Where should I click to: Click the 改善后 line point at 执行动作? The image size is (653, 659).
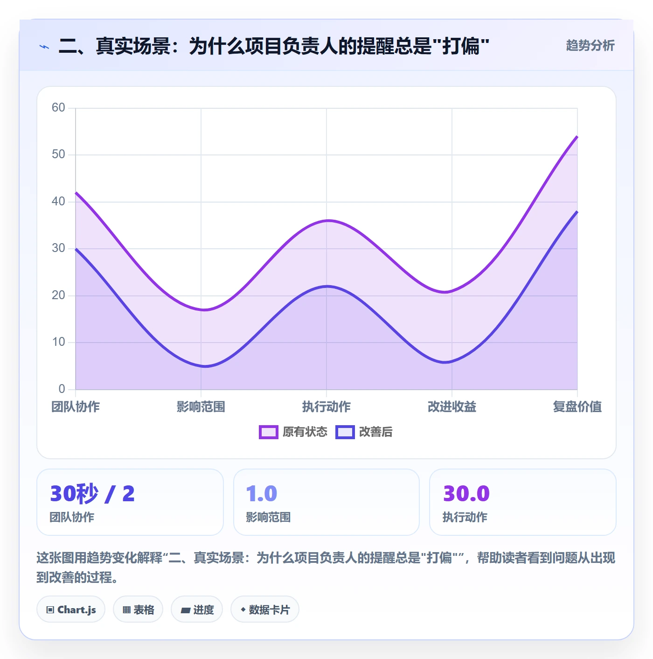coord(326,286)
